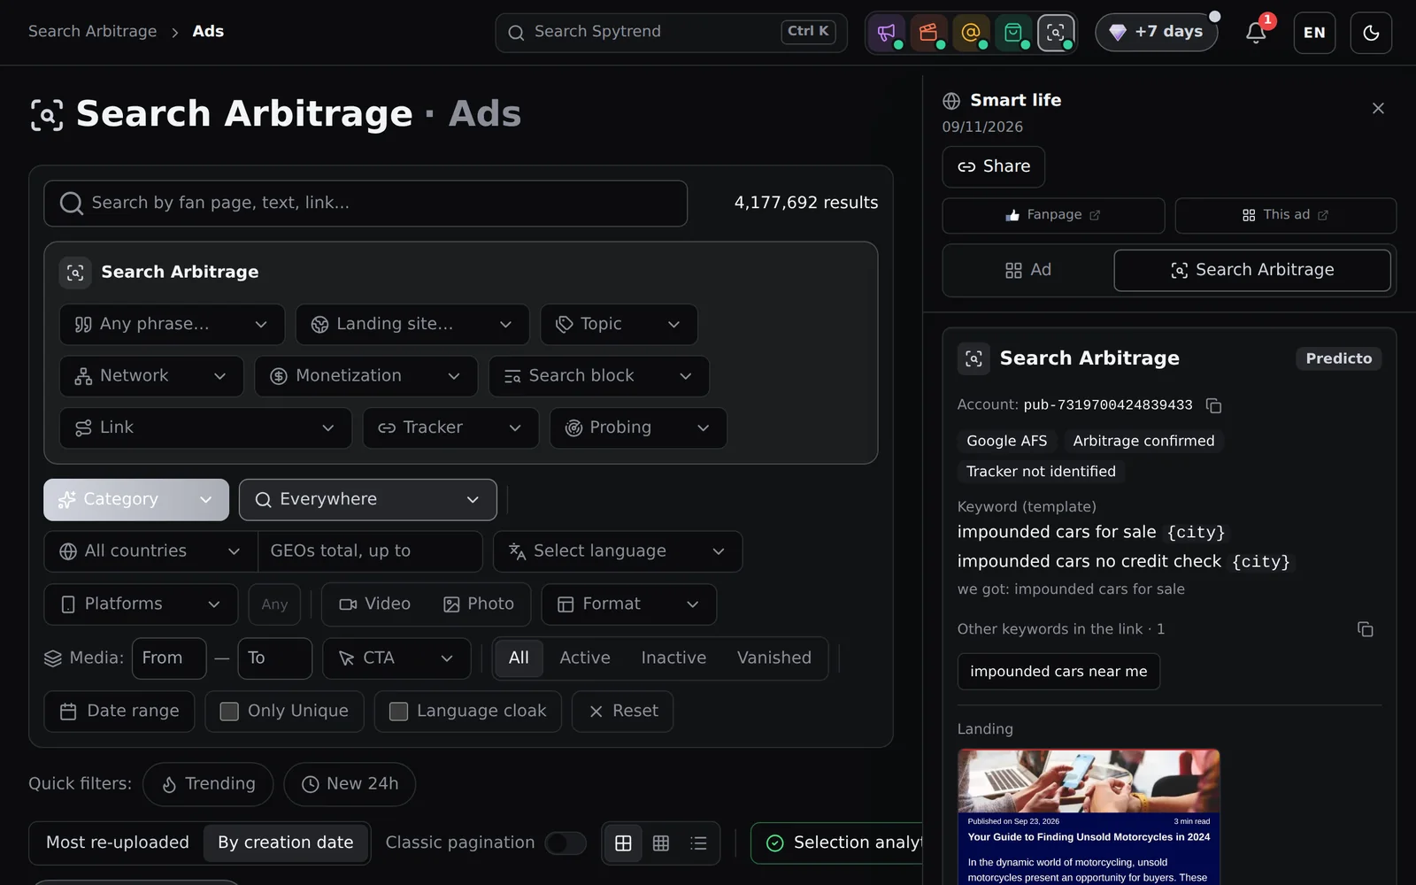Switch to small grid view
1416x885 pixels.
click(x=661, y=843)
